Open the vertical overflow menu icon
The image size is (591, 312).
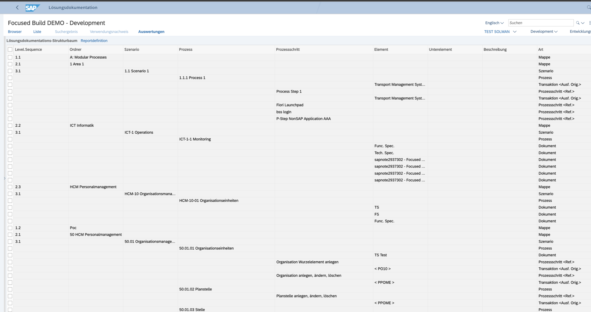coord(589,23)
